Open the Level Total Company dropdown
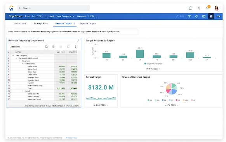 pos(65,16)
